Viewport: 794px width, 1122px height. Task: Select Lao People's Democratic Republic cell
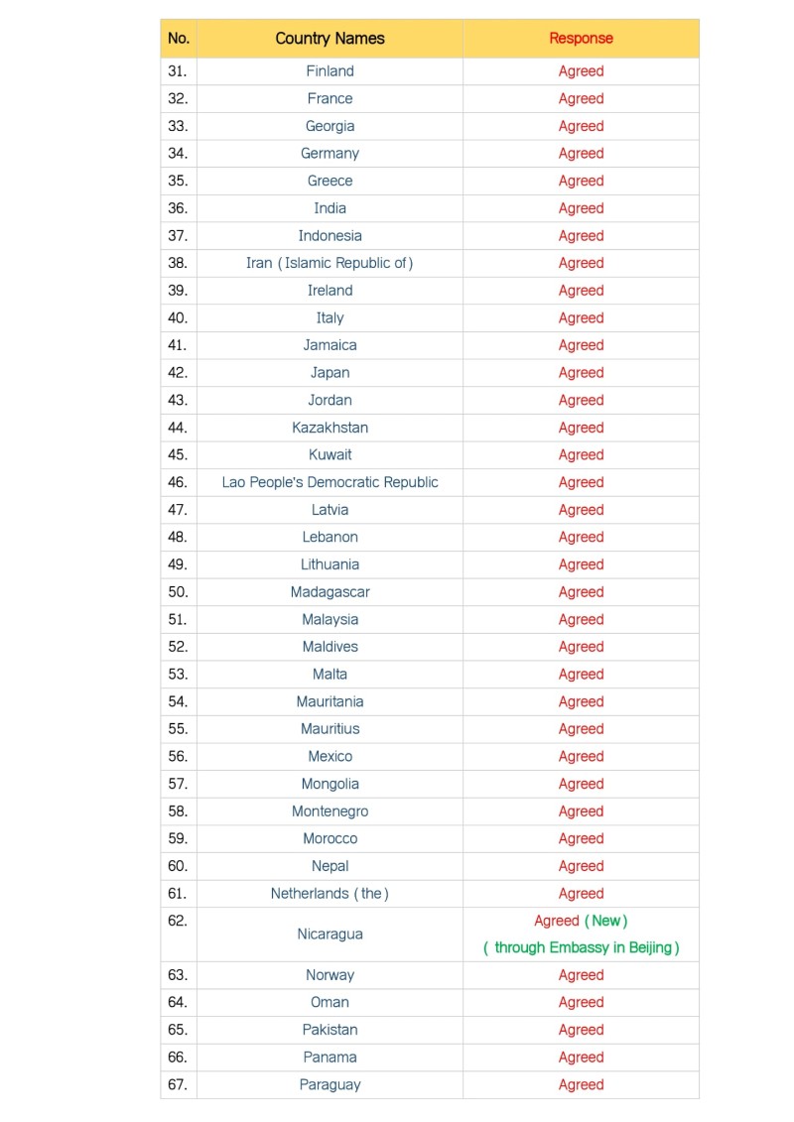330,481
